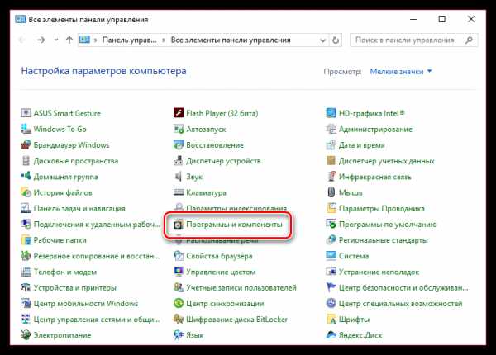Open the HD-графика Intel icon
Viewport: 496px width, 355px height.
tap(331, 113)
